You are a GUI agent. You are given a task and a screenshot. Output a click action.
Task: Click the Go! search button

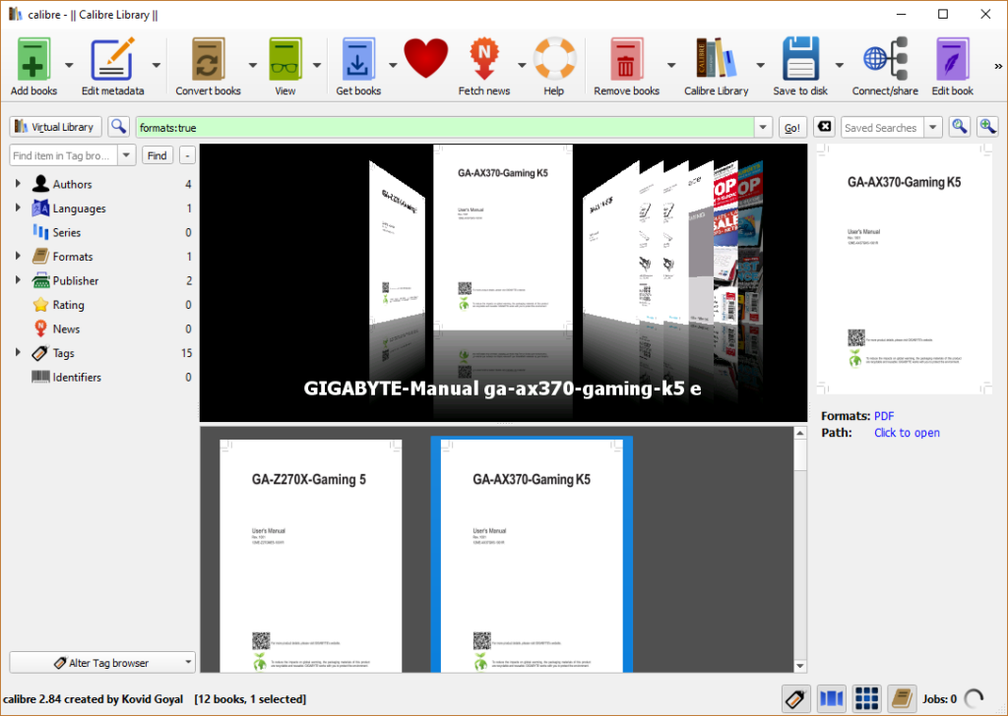792,127
